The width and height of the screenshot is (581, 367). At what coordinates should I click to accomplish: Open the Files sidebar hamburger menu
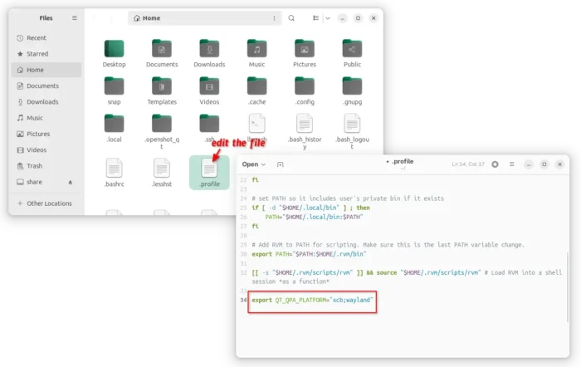(x=74, y=17)
